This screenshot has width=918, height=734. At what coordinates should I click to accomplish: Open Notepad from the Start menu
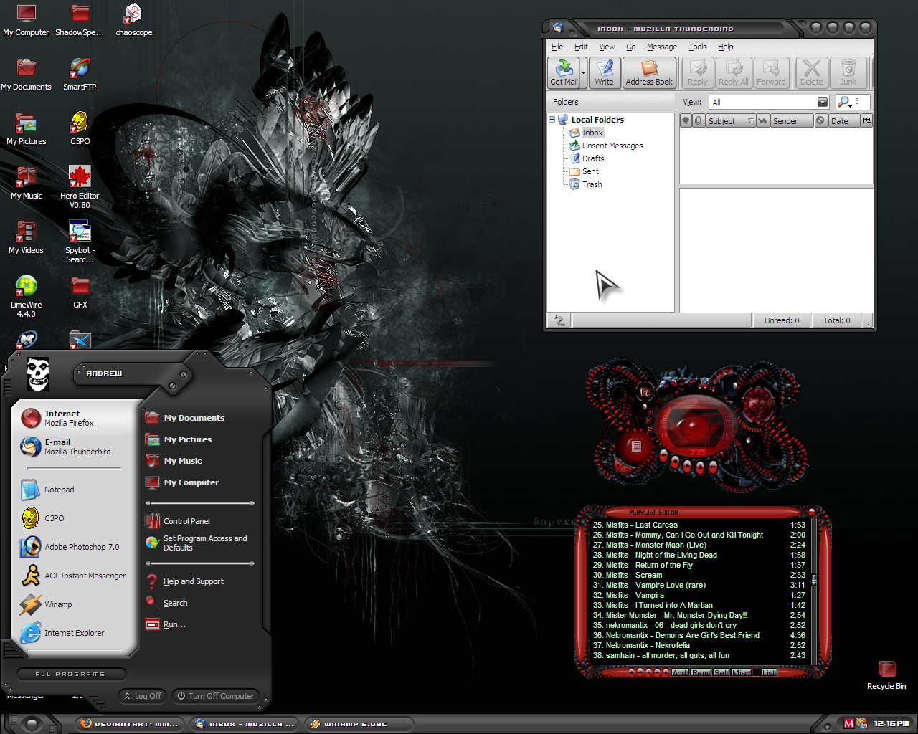(x=74, y=490)
